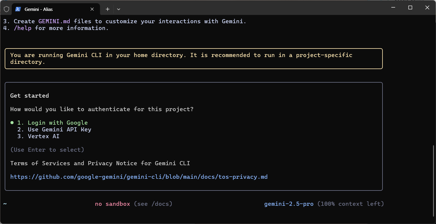
Task: Click the home directory warning box
Action: [193, 58]
